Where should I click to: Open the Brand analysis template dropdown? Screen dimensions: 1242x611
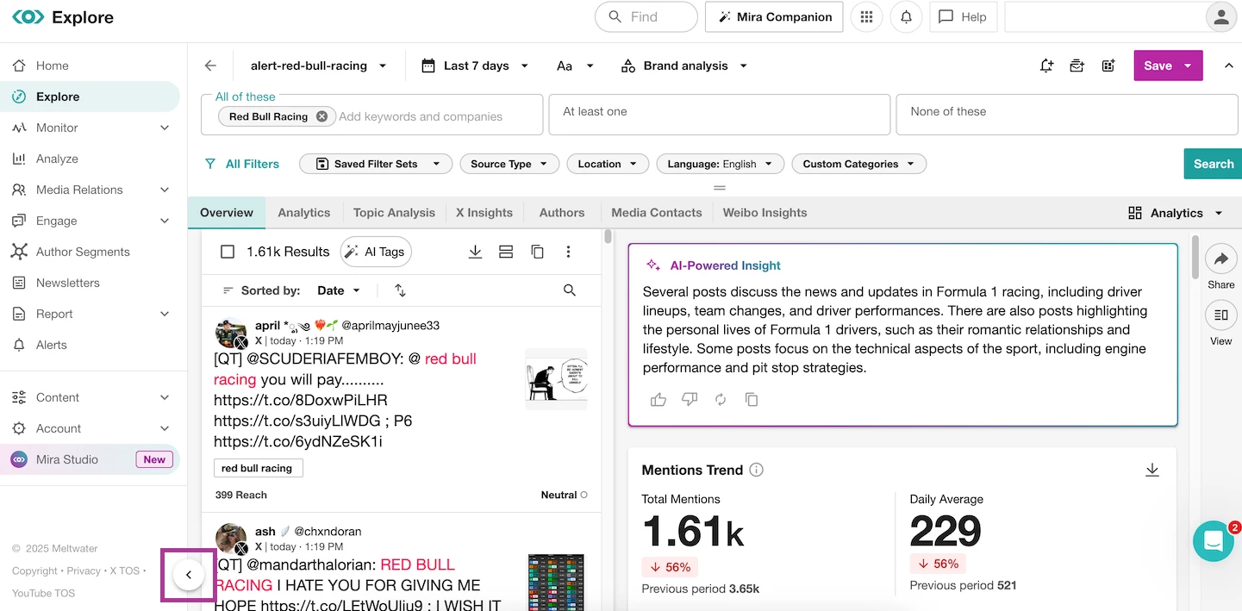pyautogui.click(x=684, y=65)
